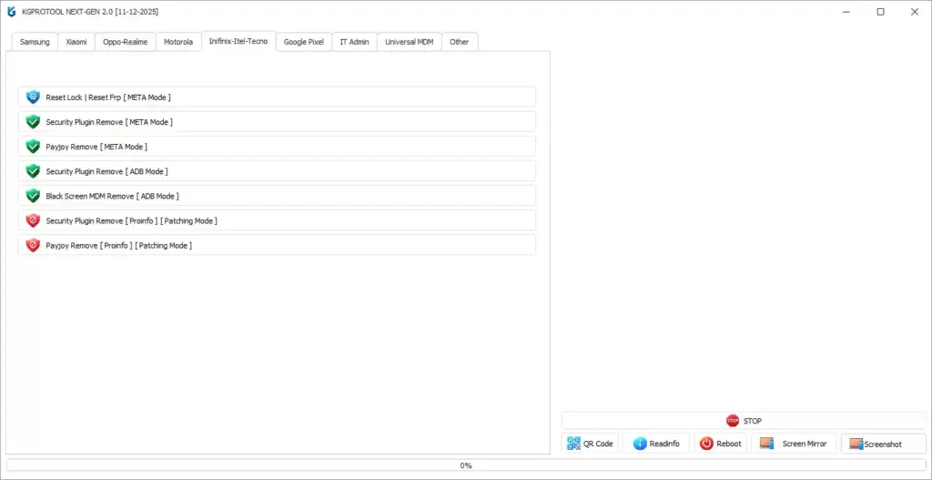Image resolution: width=932 pixels, height=480 pixels.
Task: Click the red shield icon for Payjoy Remove Proinfo
Action: 34,245
